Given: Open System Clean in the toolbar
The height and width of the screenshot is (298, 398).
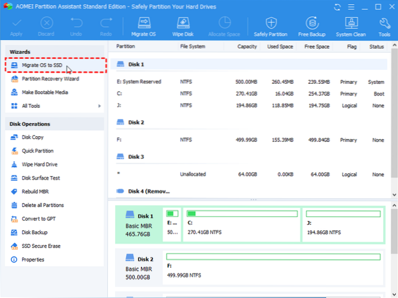Looking at the screenshot, I should coord(351,26).
